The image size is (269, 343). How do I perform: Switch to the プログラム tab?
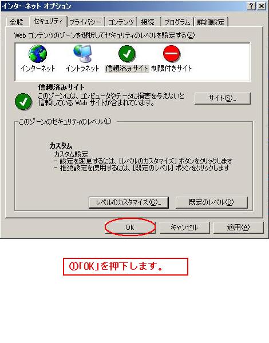(x=177, y=22)
